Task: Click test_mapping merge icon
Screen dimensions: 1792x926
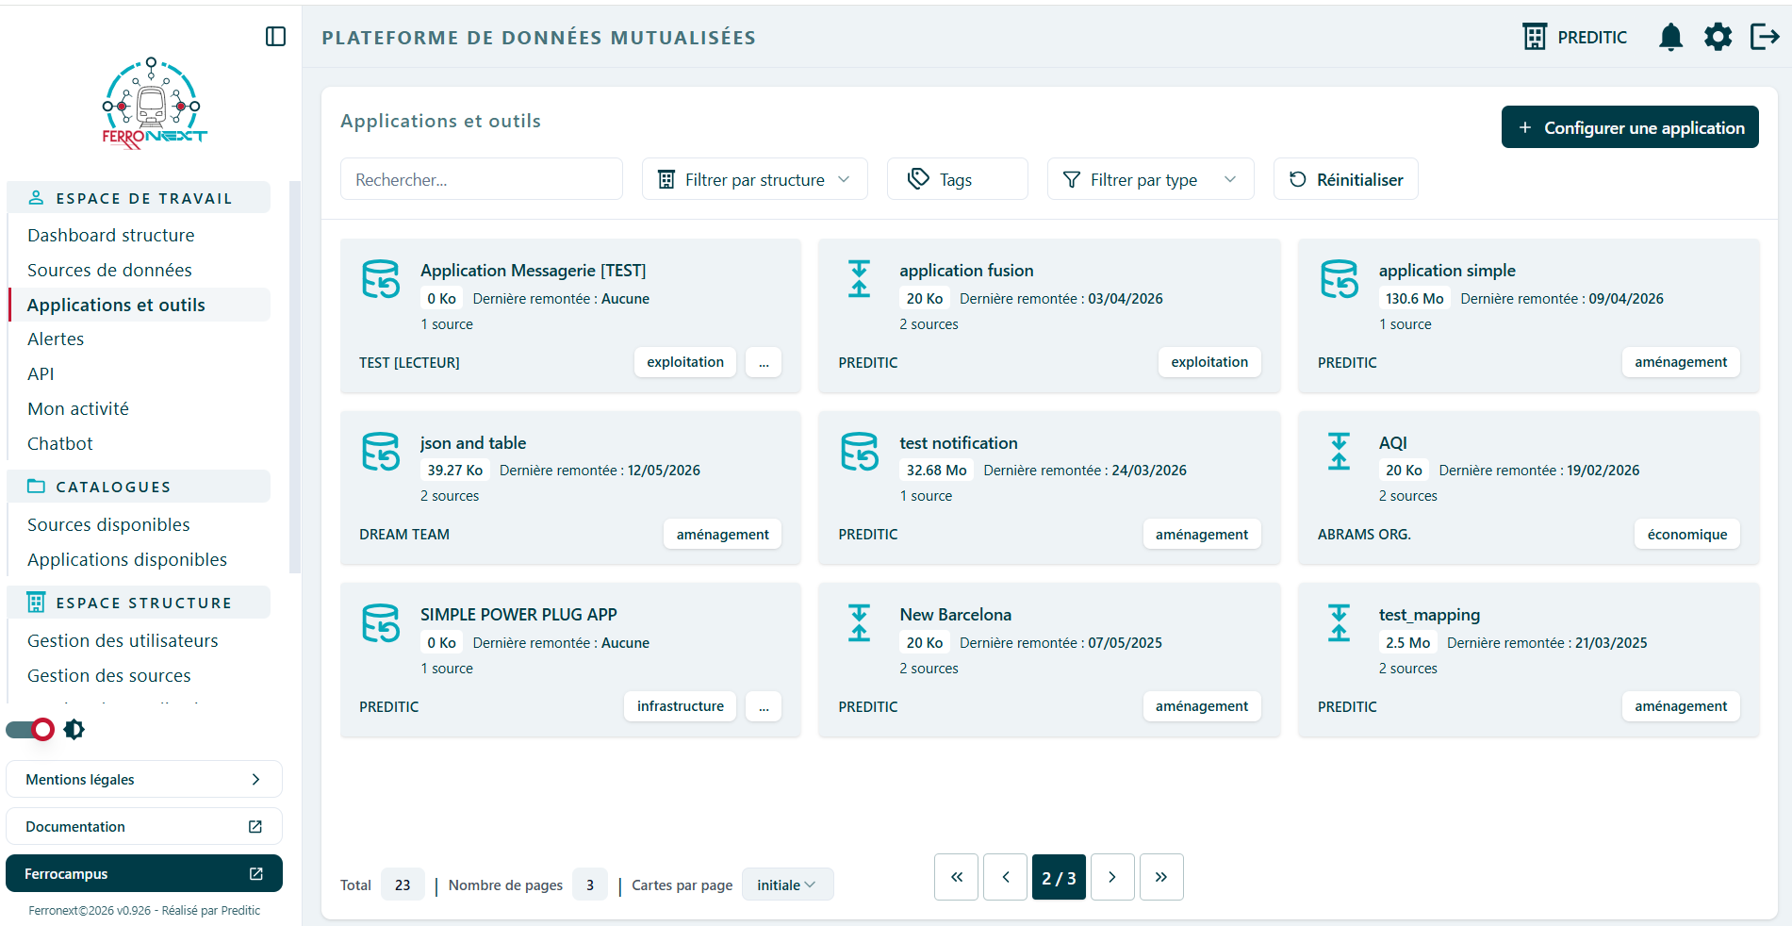Action: click(1339, 623)
